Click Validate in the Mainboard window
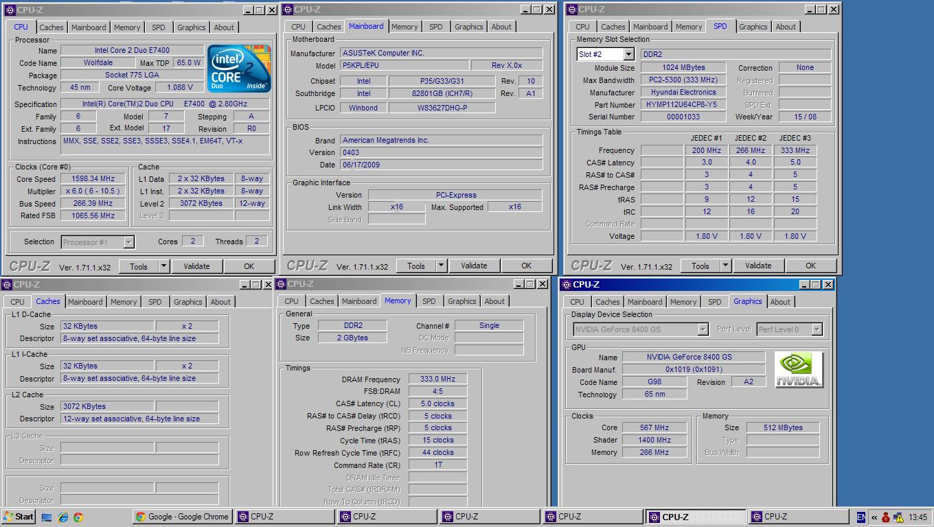The image size is (934, 527). point(474,266)
